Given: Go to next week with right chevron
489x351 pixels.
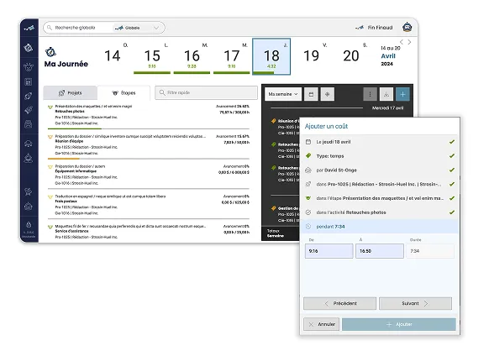Looking at the screenshot, I should [409, 42].
